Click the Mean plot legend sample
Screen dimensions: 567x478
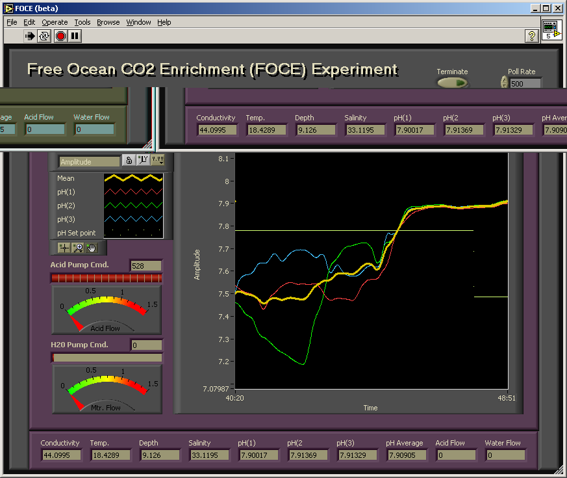click(x=133, y=178)
